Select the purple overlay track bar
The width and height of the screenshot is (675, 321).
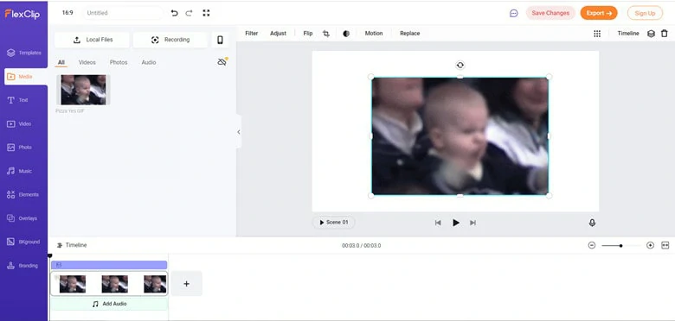(109, 265)
